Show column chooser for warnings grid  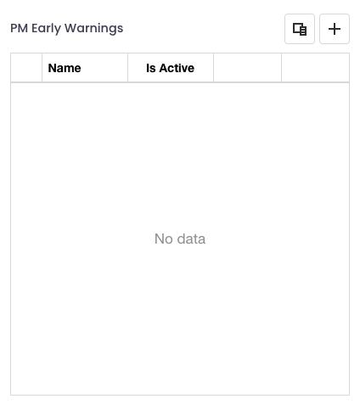(x=300, y=29)
